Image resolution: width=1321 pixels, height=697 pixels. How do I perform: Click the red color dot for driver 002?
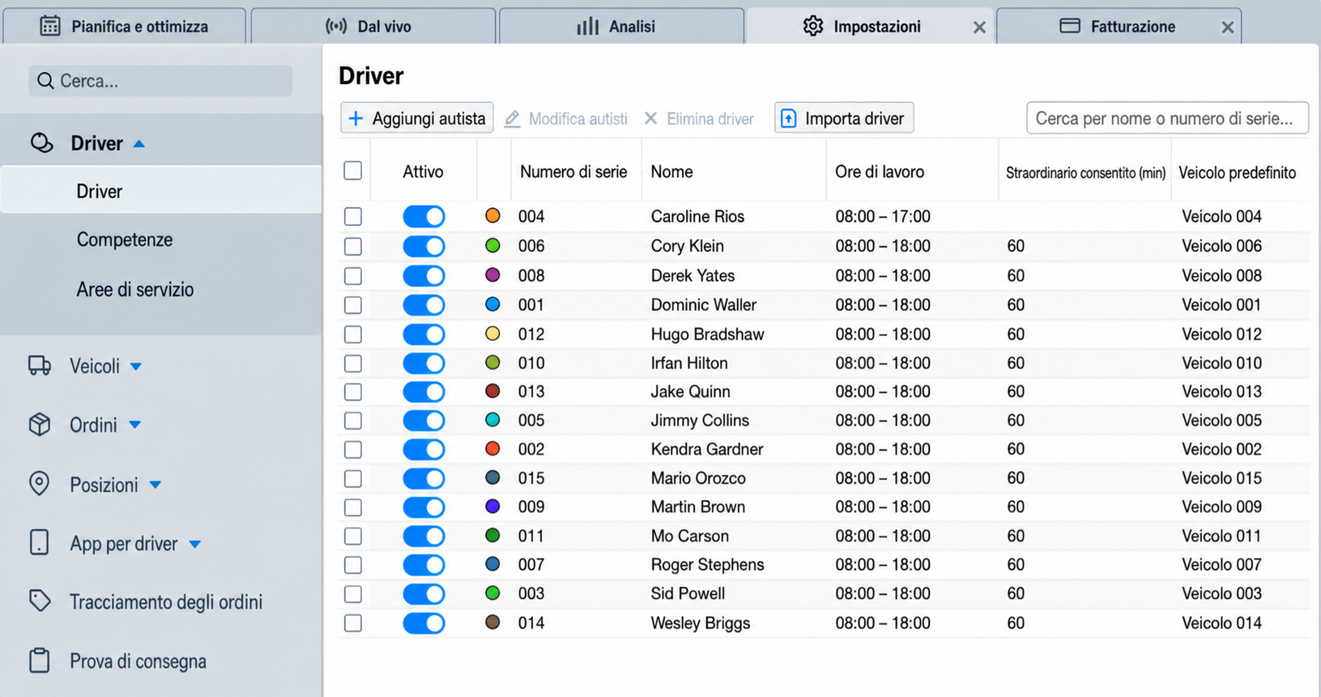[492, 448]
